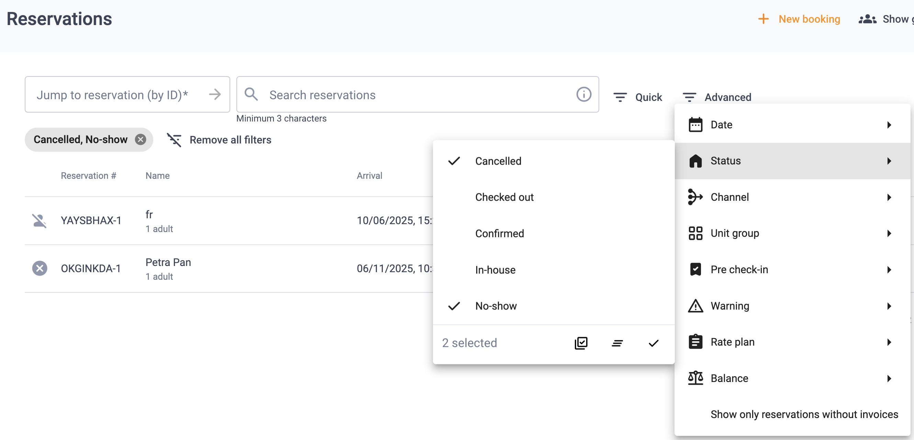914x440 pixels.
Task: Click the Status house icon
Action: [695, 161]
